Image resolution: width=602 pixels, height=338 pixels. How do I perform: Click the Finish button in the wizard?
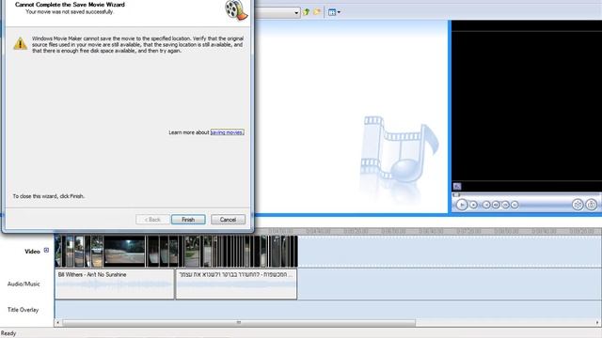point(188,220)
